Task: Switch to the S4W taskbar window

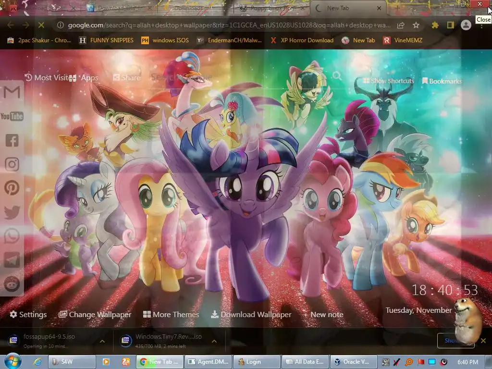Action: [x=72, y=362]
